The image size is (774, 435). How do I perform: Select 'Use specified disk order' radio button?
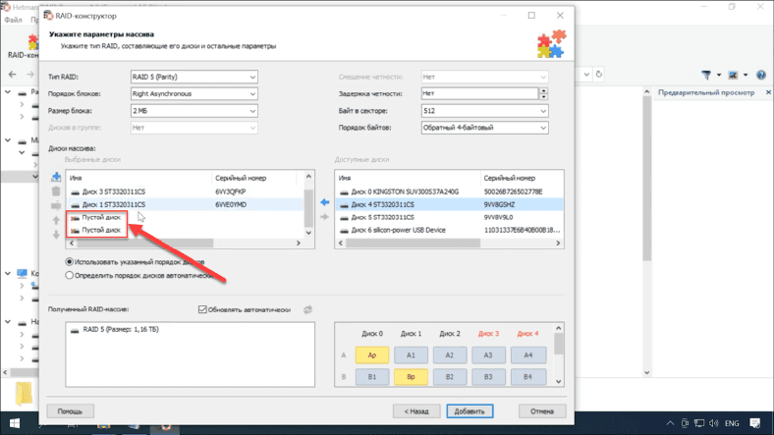pyautogui.click(x=69, y=262)
